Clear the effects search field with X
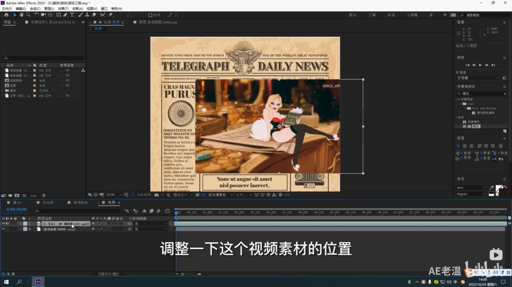The image size is (512, 287). pos(505,93)
